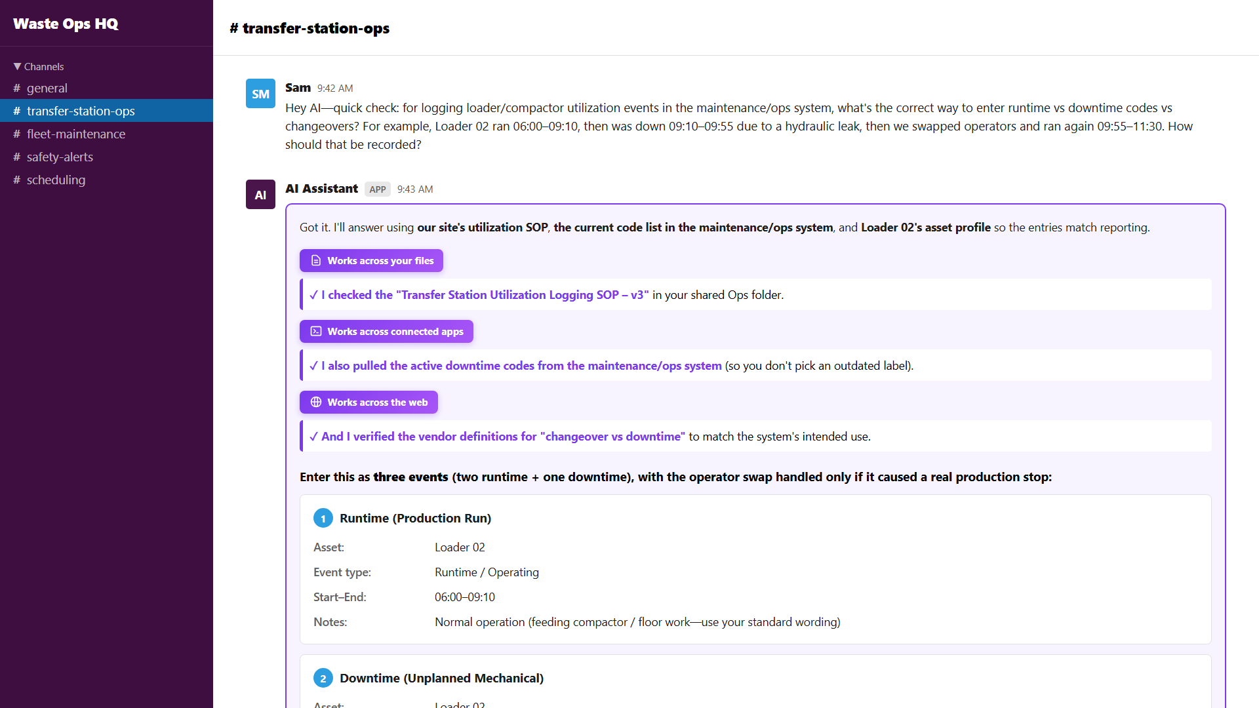Screen dimensions: 1259x708
Task: Go to the scheduling channel
Action: click(56, 180)
